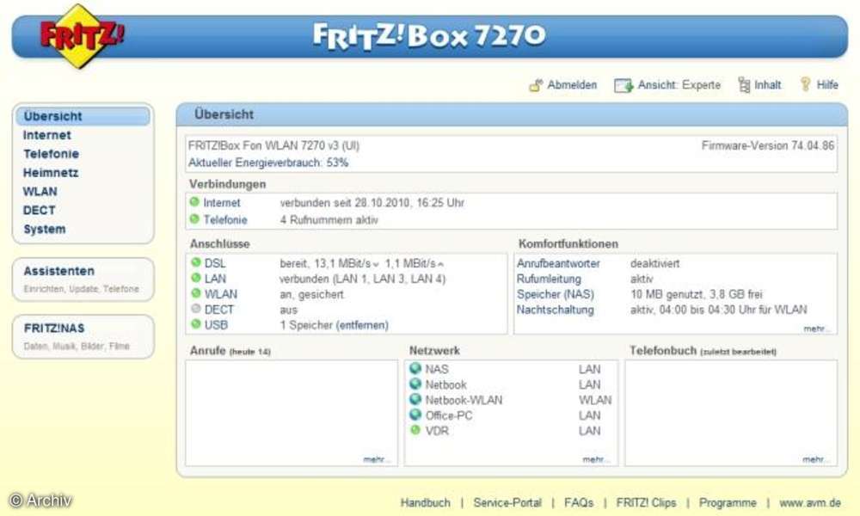Click Telefonie link under Verbindungen
The image size is (860, 516).
(x=225, y=220)
